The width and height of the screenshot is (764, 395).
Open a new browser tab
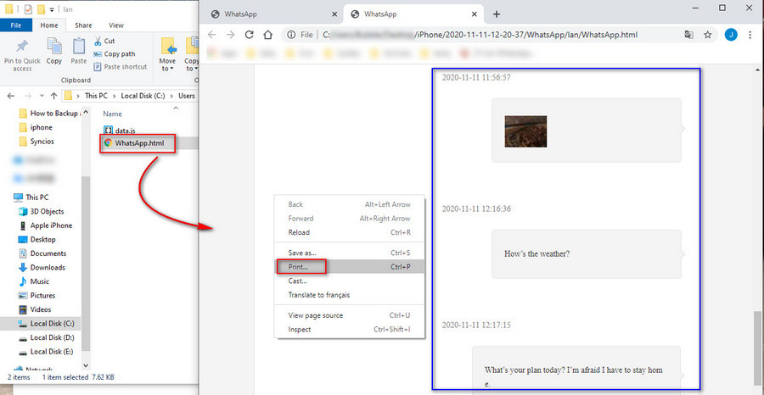497,14
